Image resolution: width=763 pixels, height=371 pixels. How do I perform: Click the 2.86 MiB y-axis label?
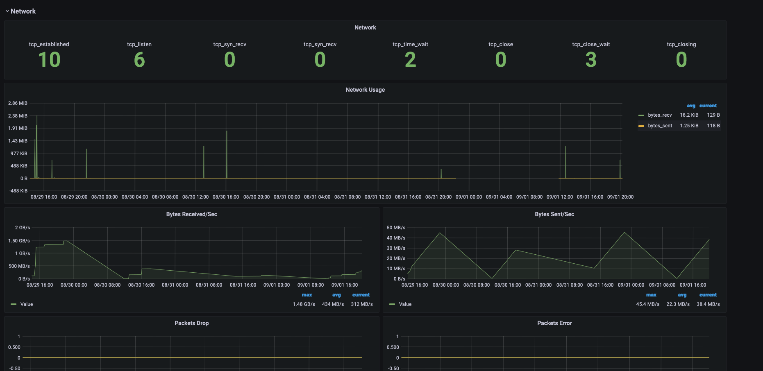(x=18, y=103)
